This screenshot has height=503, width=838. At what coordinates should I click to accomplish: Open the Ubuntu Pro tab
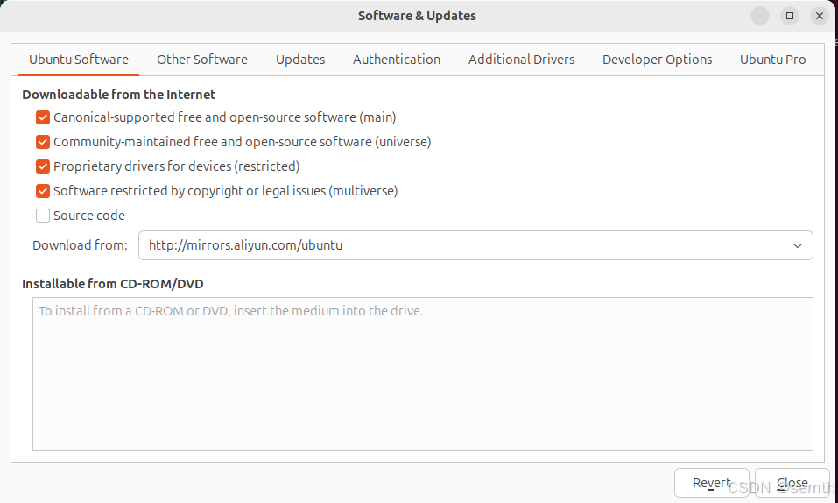(x=773, y=60)
